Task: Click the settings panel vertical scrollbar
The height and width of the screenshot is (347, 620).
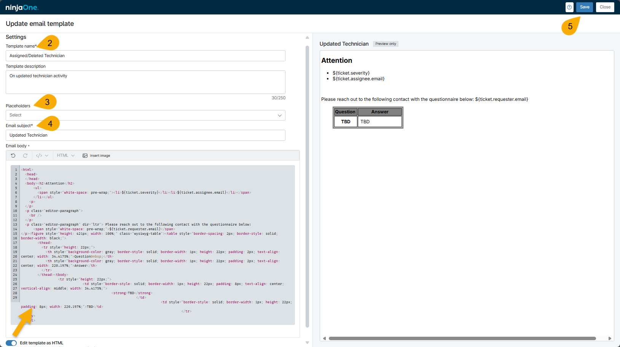Action: [x=307, y=186]
